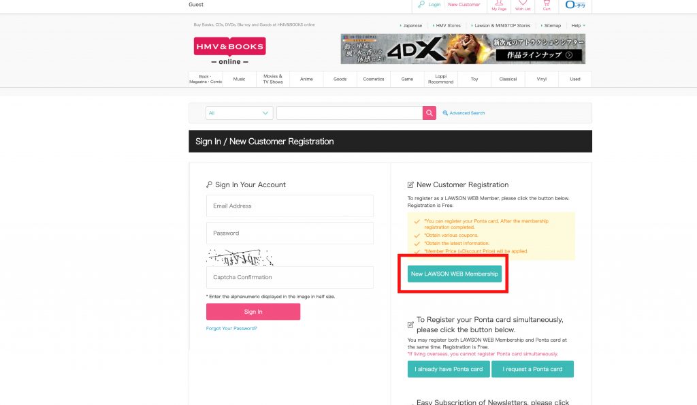Viewport: 697px width, 405px height.
Task: Open the 4DX advertisement banner
Action: coord(462,49)
